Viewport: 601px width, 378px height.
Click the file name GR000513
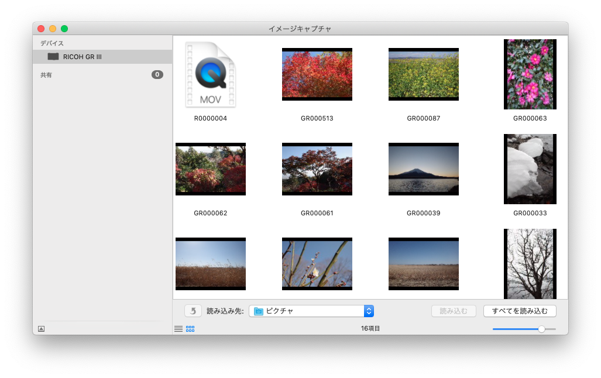(x=317, y=118)
